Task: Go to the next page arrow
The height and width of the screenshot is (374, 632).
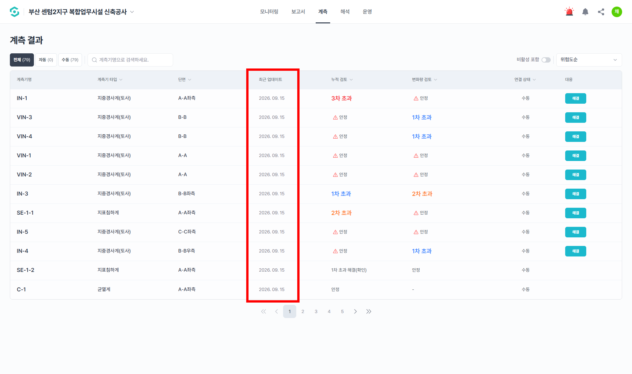Action: (x=355, y=311)
